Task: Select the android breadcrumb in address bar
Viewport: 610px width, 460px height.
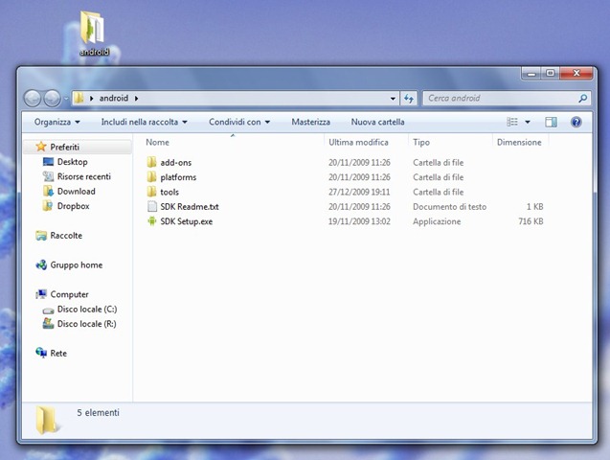Action: coord(114,98)
